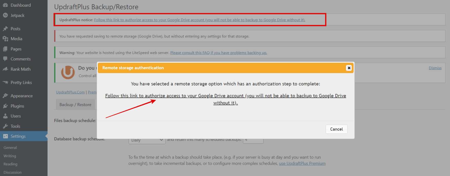Click the UpdraftPlus.Com link
This screenshot has height=176, width=450.
[70, 92]
